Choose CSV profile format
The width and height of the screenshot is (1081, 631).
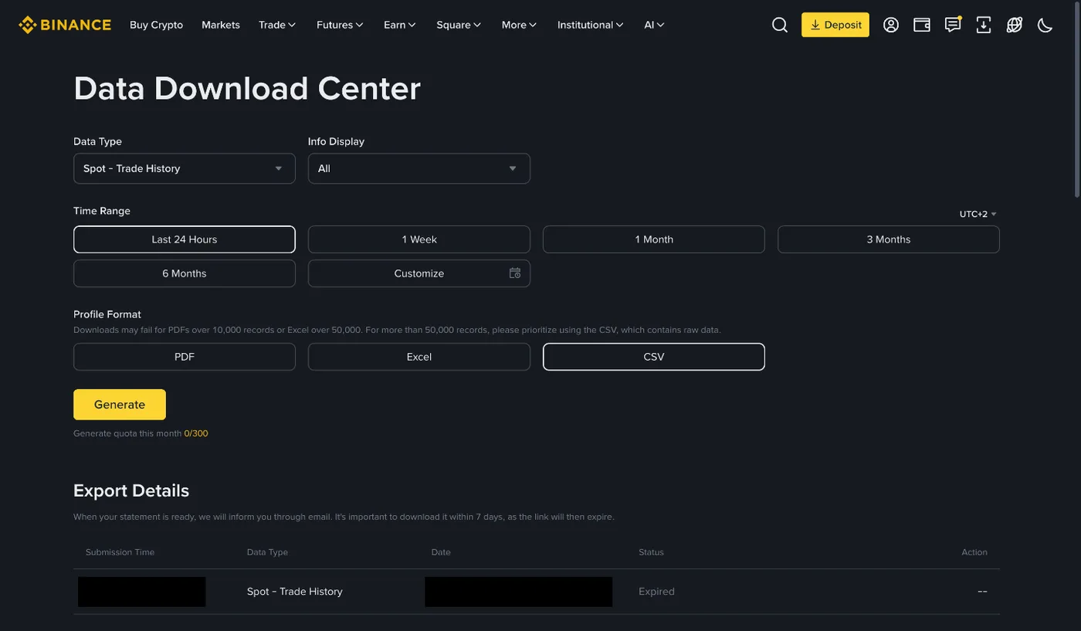tap(654, 357)
